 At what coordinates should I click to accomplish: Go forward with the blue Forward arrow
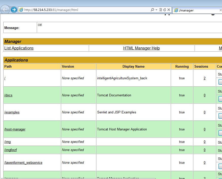click(14, 10)
